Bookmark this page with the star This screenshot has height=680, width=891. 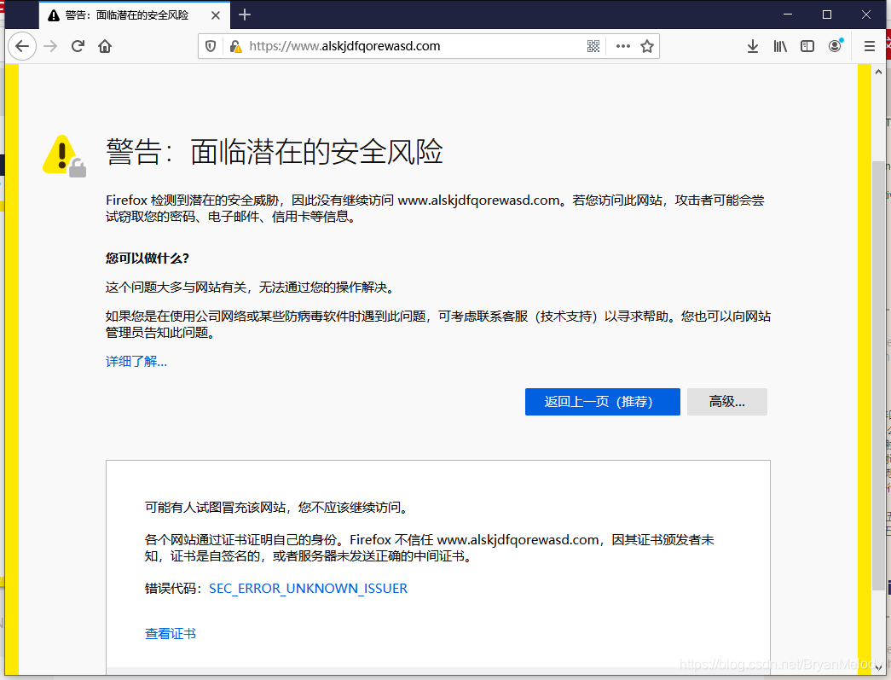[646, 46]
